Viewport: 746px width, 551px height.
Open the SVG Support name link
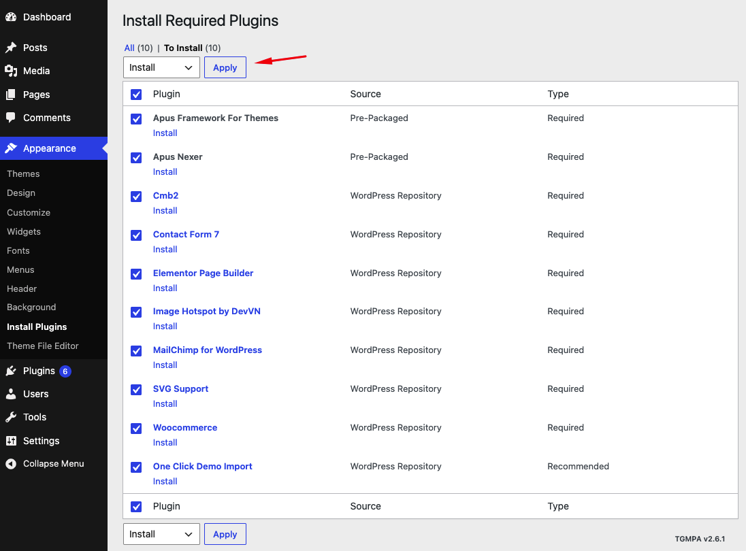point(181,389)
